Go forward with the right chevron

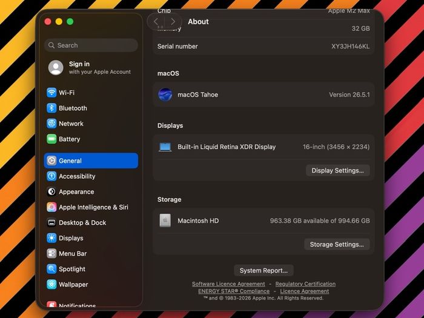tap(173, 21)
